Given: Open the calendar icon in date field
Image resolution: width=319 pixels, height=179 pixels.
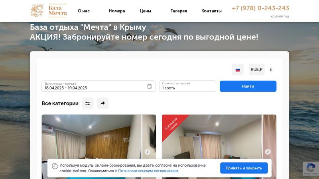Looking at the screenshot, I should click(150, 86).
